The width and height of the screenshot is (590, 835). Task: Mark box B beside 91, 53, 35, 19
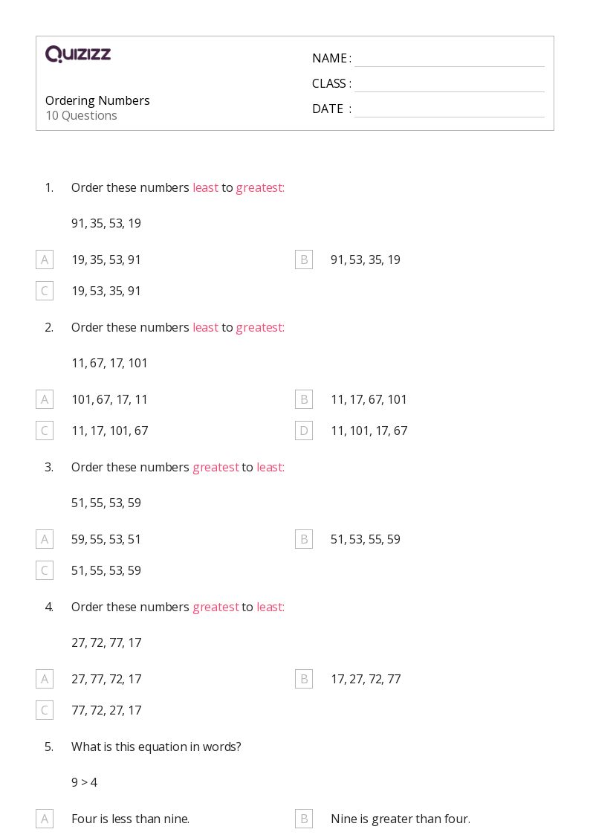pyautogui.click(x=304, y=259)
